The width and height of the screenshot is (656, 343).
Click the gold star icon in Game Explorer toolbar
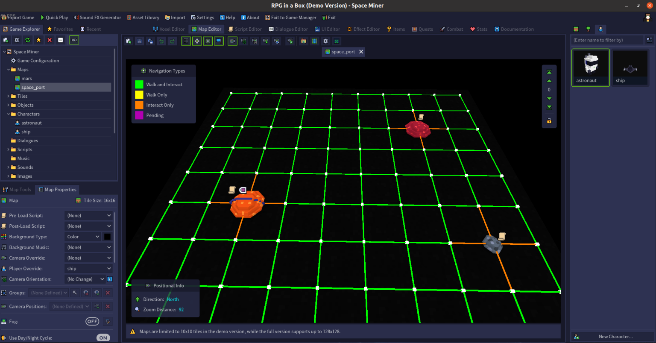pos(38,40)
